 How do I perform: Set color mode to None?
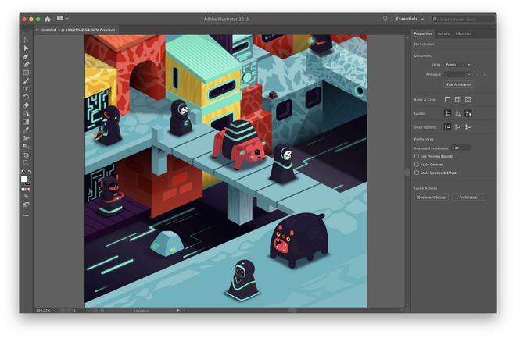point(29,190)
